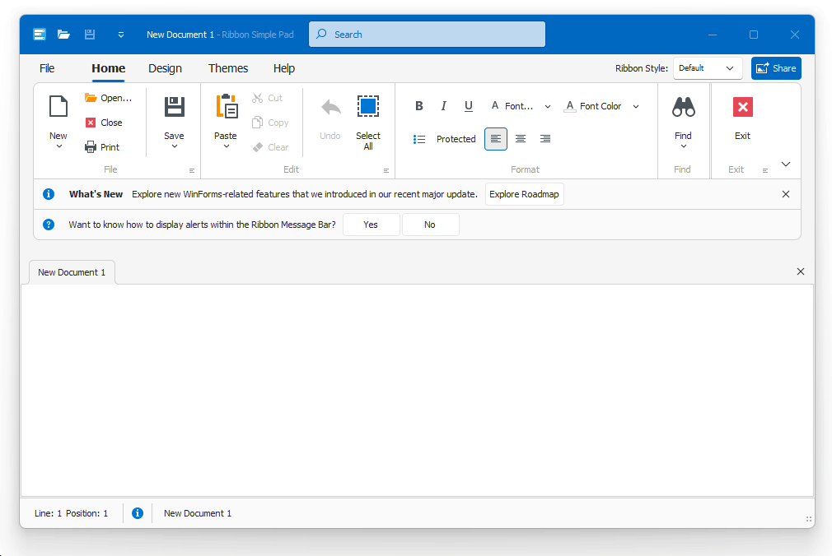The image size is (832, 556).
Task: Select the Italic formatting icon
Action: tap(443, 105)
